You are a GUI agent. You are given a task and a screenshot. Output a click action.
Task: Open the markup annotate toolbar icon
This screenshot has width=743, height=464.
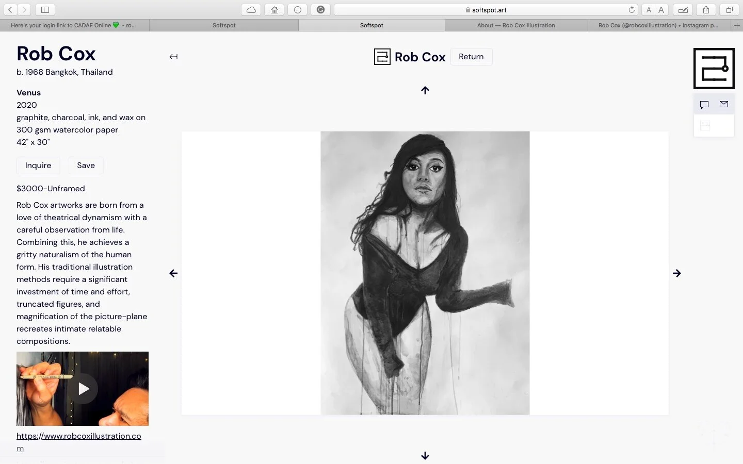(683, 10)
